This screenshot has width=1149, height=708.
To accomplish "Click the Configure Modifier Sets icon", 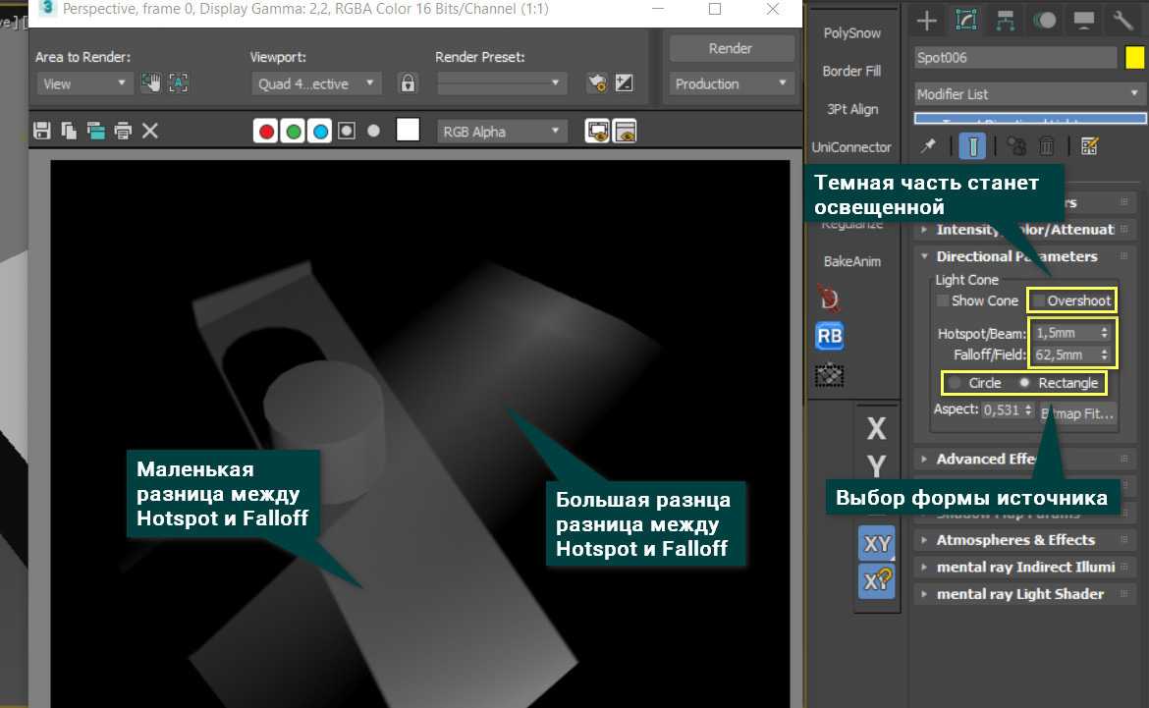I will click(x=1088, y=145).
